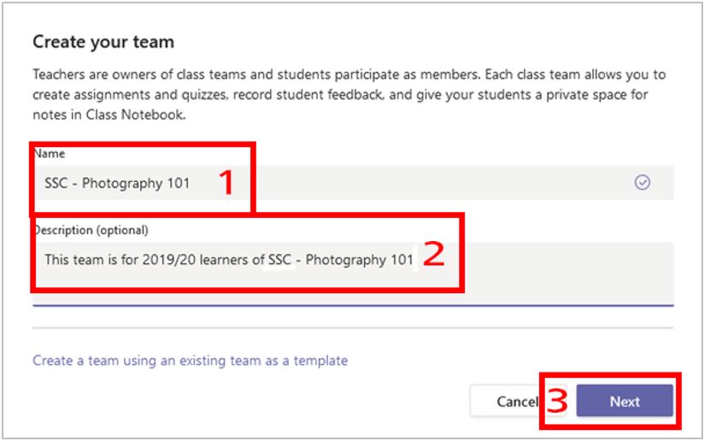Click the "Create your team" heading
This screenshot has height=441, width=704.
click(103, 41)
